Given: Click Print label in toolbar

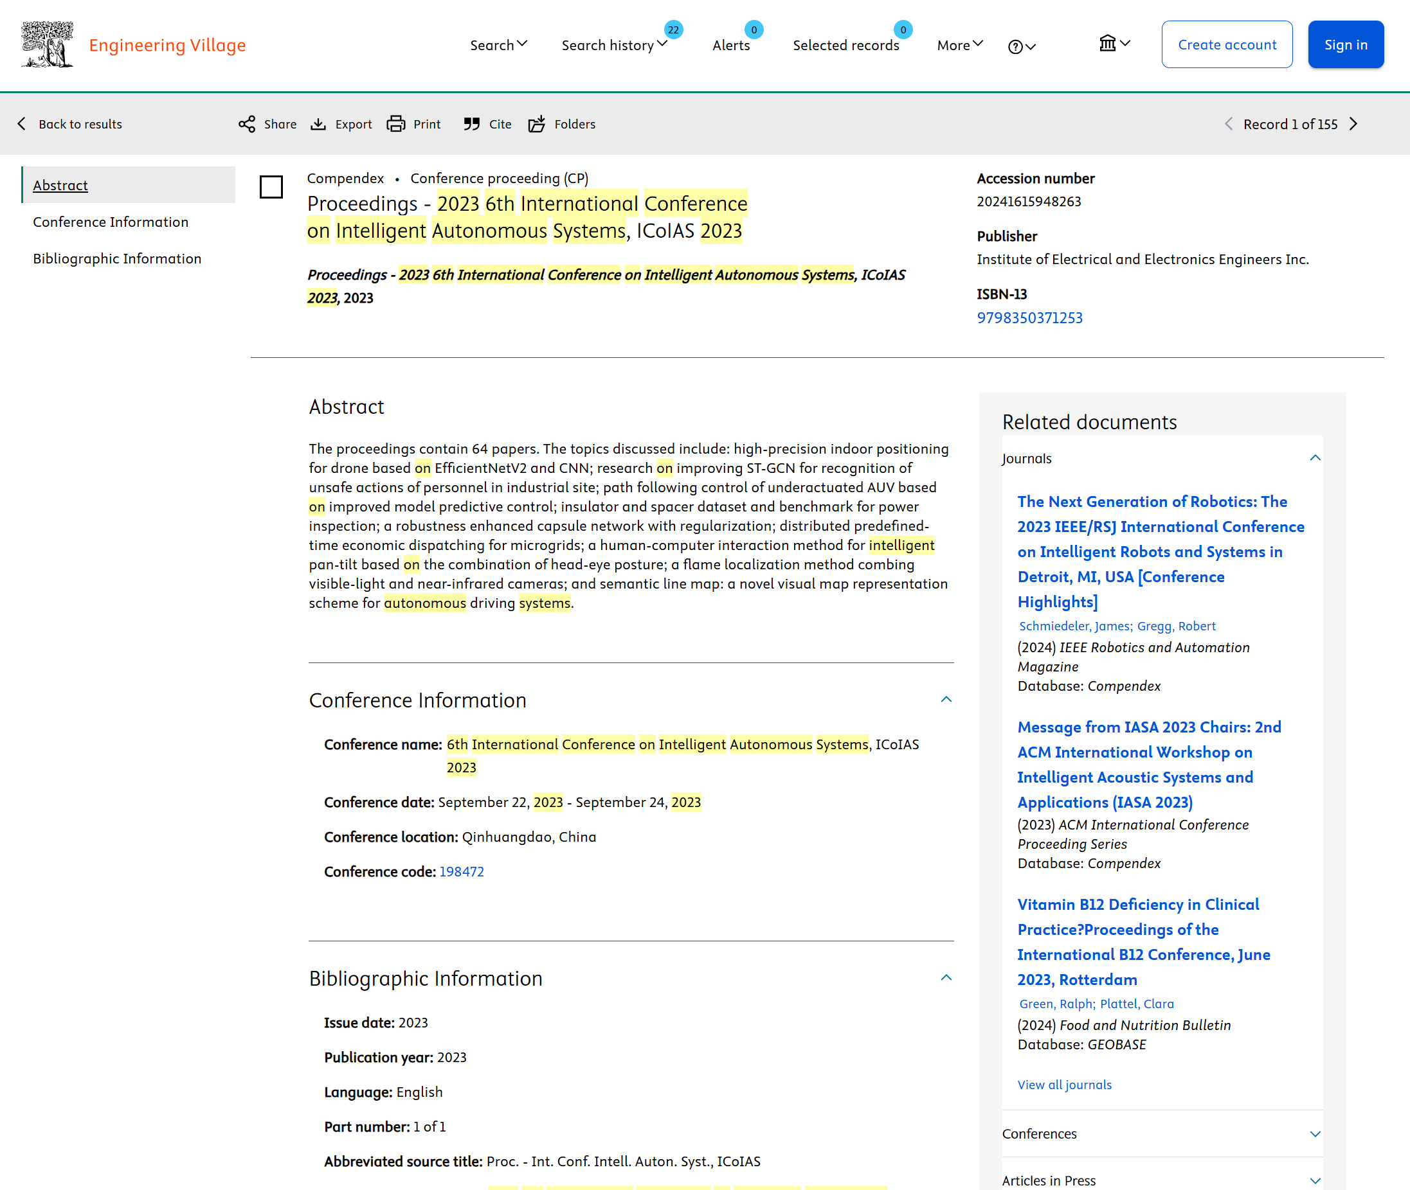Looking at the screenshot, I should tap(426, 124).
